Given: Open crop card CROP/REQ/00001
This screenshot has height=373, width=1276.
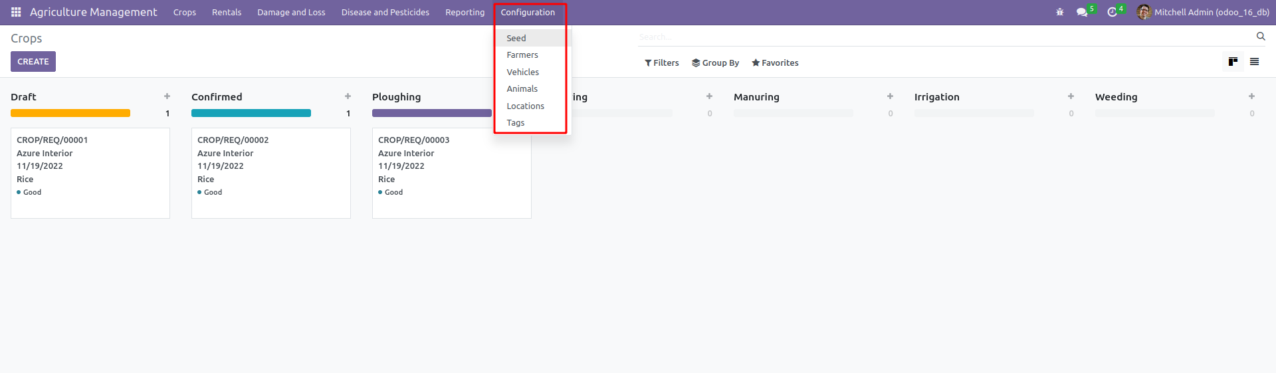Looking at the screenshot, I should (90, 173).
